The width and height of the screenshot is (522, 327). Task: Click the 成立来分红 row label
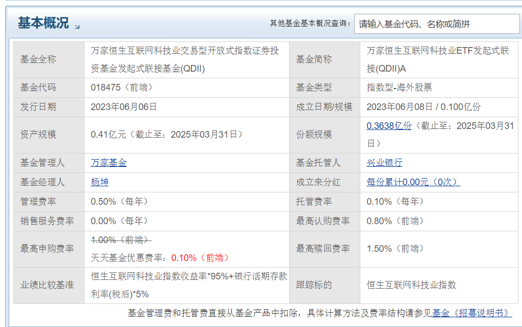[318, 182]
